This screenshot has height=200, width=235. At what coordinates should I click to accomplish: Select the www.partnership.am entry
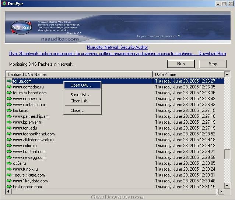(31, 116)
